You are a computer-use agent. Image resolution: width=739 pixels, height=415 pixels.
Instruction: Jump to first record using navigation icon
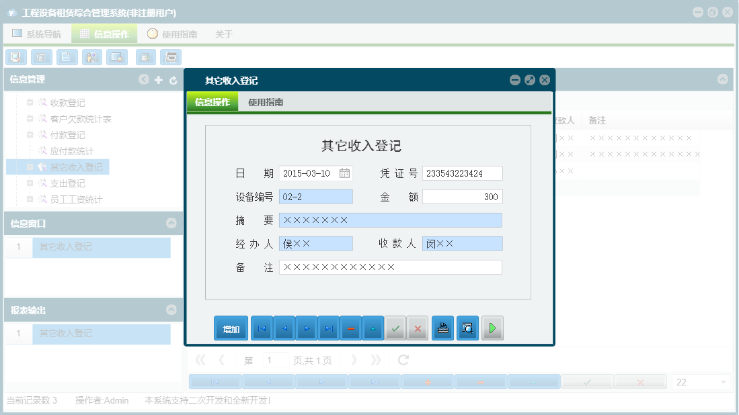[262, 328]
